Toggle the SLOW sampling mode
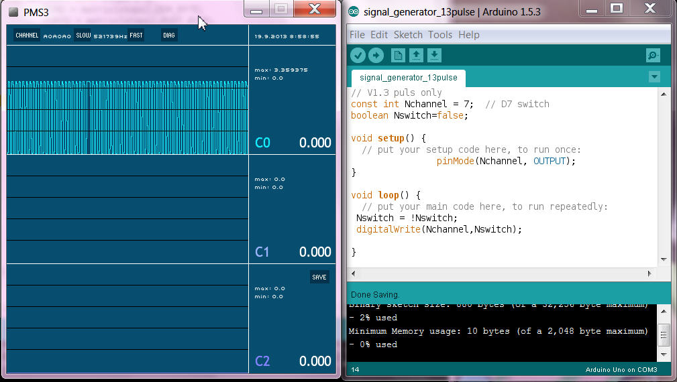 click(x=83, y=36)
